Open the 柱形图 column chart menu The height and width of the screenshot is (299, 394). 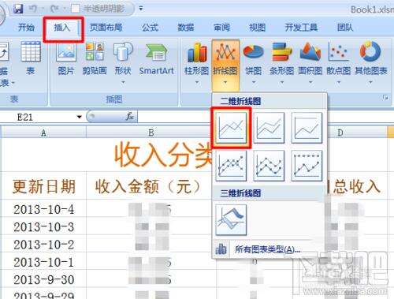197,63
